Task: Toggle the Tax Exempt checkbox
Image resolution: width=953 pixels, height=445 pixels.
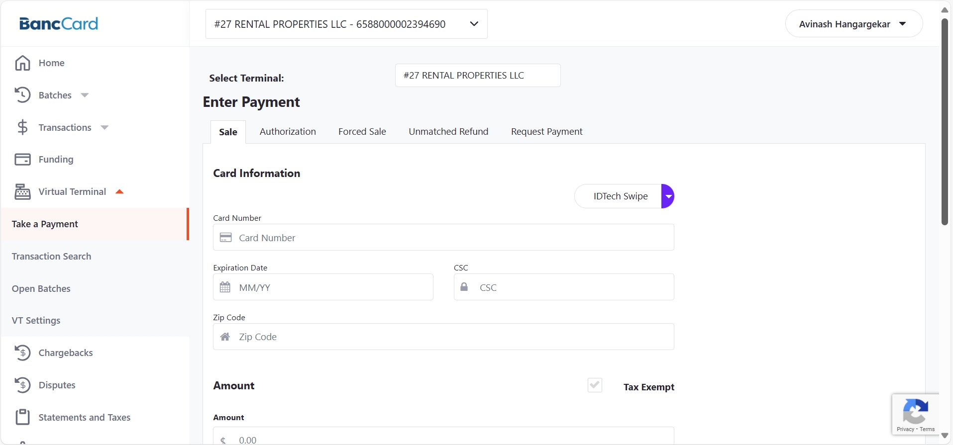Action: pyautogui.click(x=595, y=385)
